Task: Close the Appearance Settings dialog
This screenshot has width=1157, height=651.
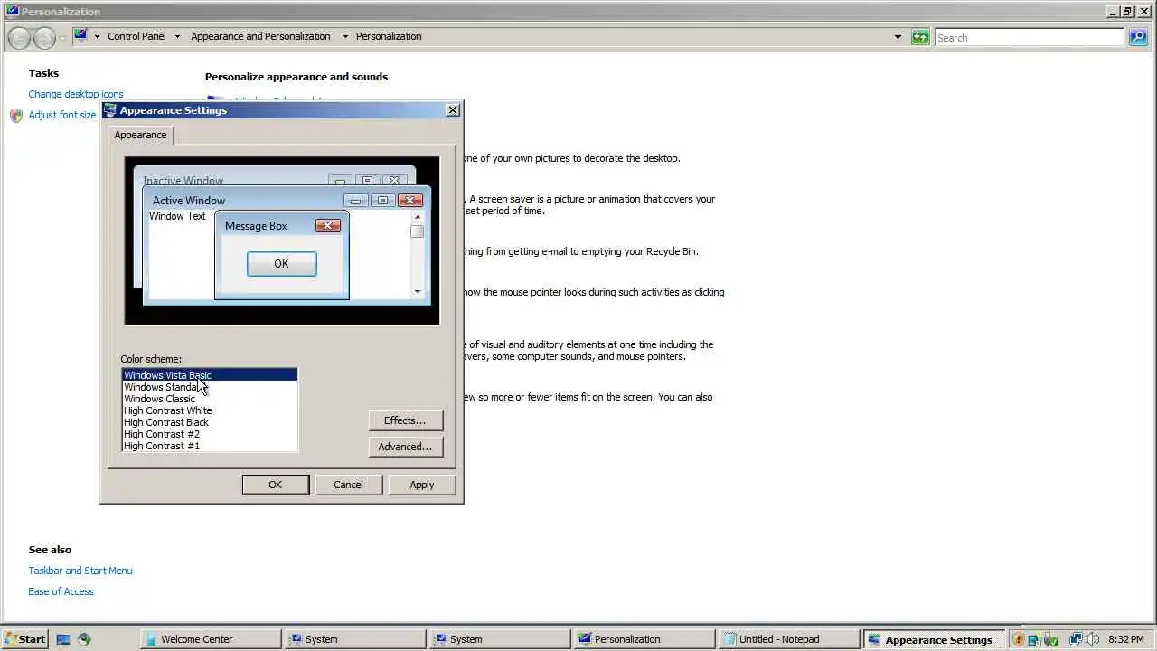Action: pos(453,110)
